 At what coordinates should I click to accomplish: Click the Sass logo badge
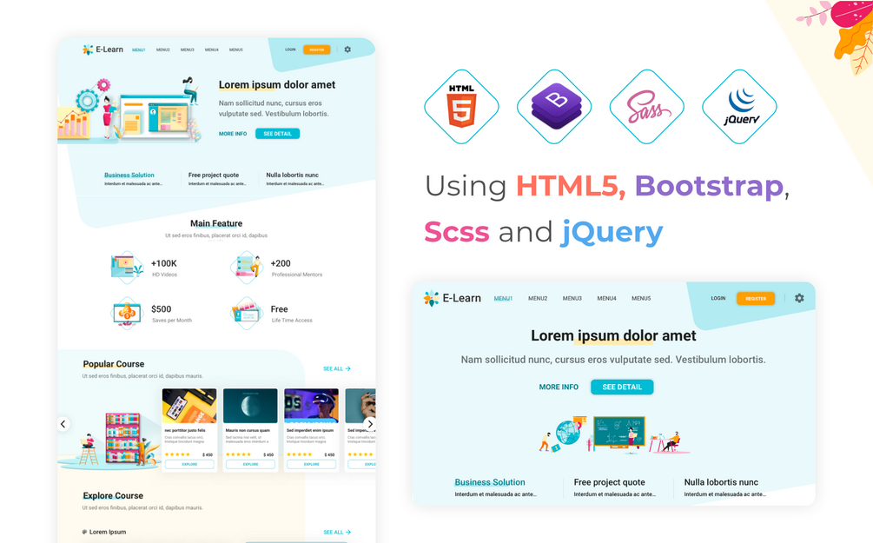coord(647,106)
